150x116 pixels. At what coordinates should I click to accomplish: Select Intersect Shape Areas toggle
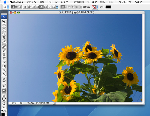coord(73,7)
